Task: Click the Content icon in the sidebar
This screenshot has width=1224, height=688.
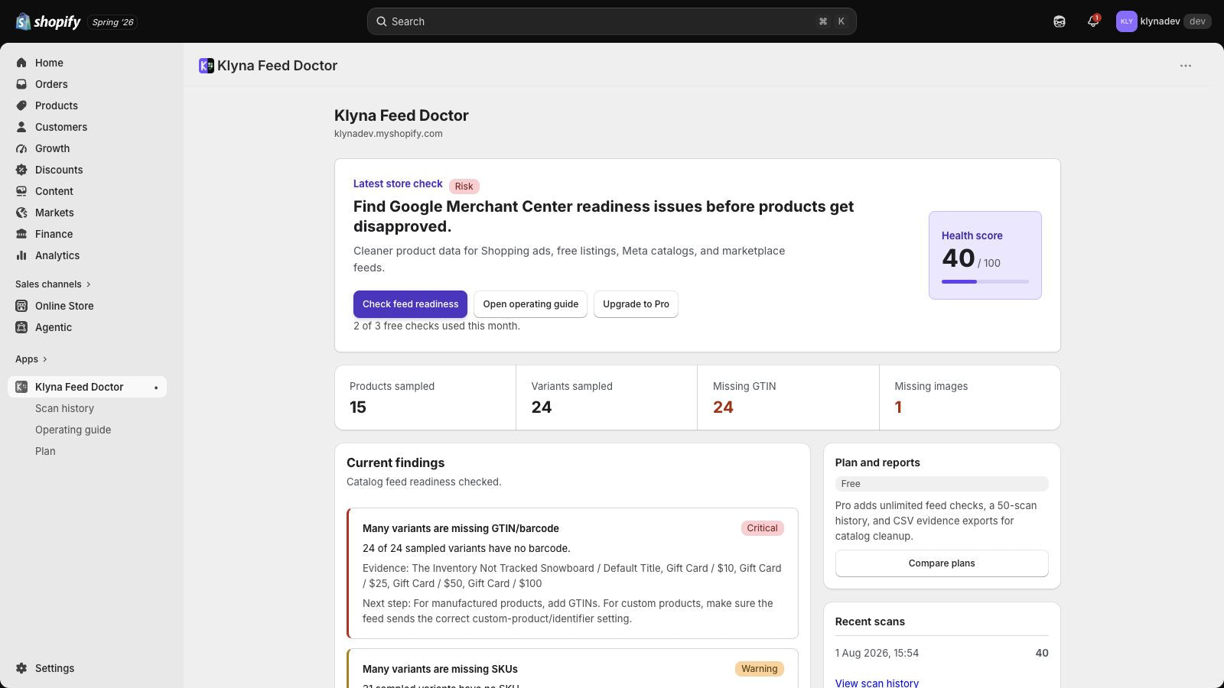Action: [x=21, y=191]
